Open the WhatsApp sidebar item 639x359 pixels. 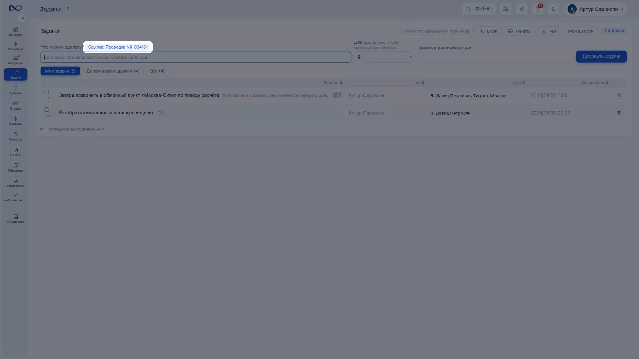(x=15, y=167)
